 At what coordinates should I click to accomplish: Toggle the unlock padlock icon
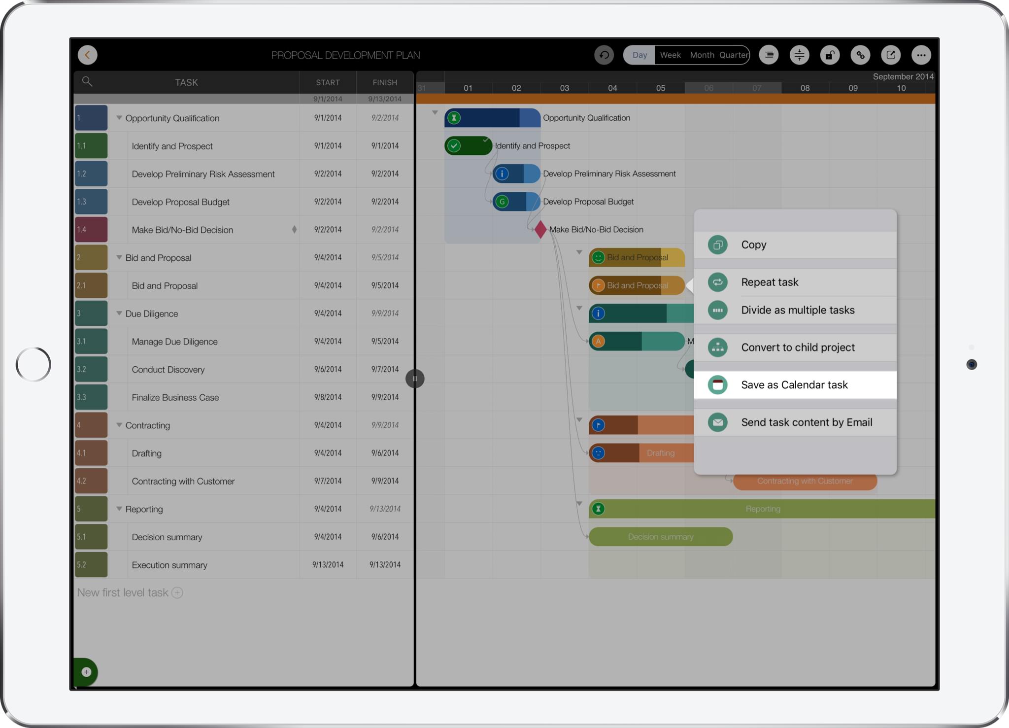[x=830, y=55]
